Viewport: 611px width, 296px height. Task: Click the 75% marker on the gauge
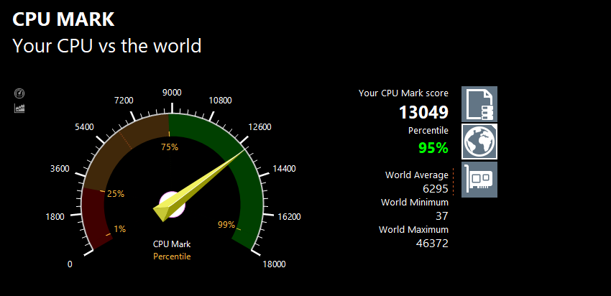(x=170, y=147)
